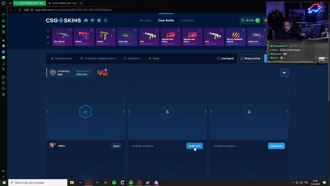Open the site's Facebook page icon
330x186 pixels.
92,20
